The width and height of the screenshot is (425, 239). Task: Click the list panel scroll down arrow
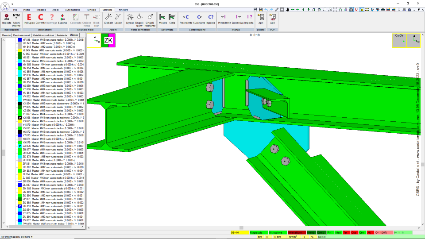[4, 223]
